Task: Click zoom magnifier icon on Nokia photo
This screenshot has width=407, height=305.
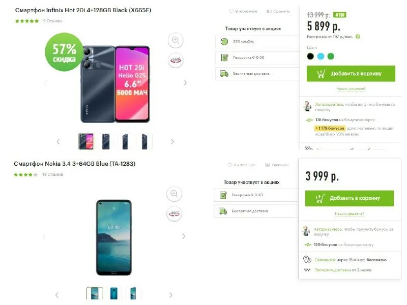Action: (174, 194)
